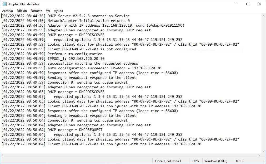The height and width of the screenshot is (164, 266).
Task: Click the horizontal scrollbar track
Action: click(x=131, y=156)
